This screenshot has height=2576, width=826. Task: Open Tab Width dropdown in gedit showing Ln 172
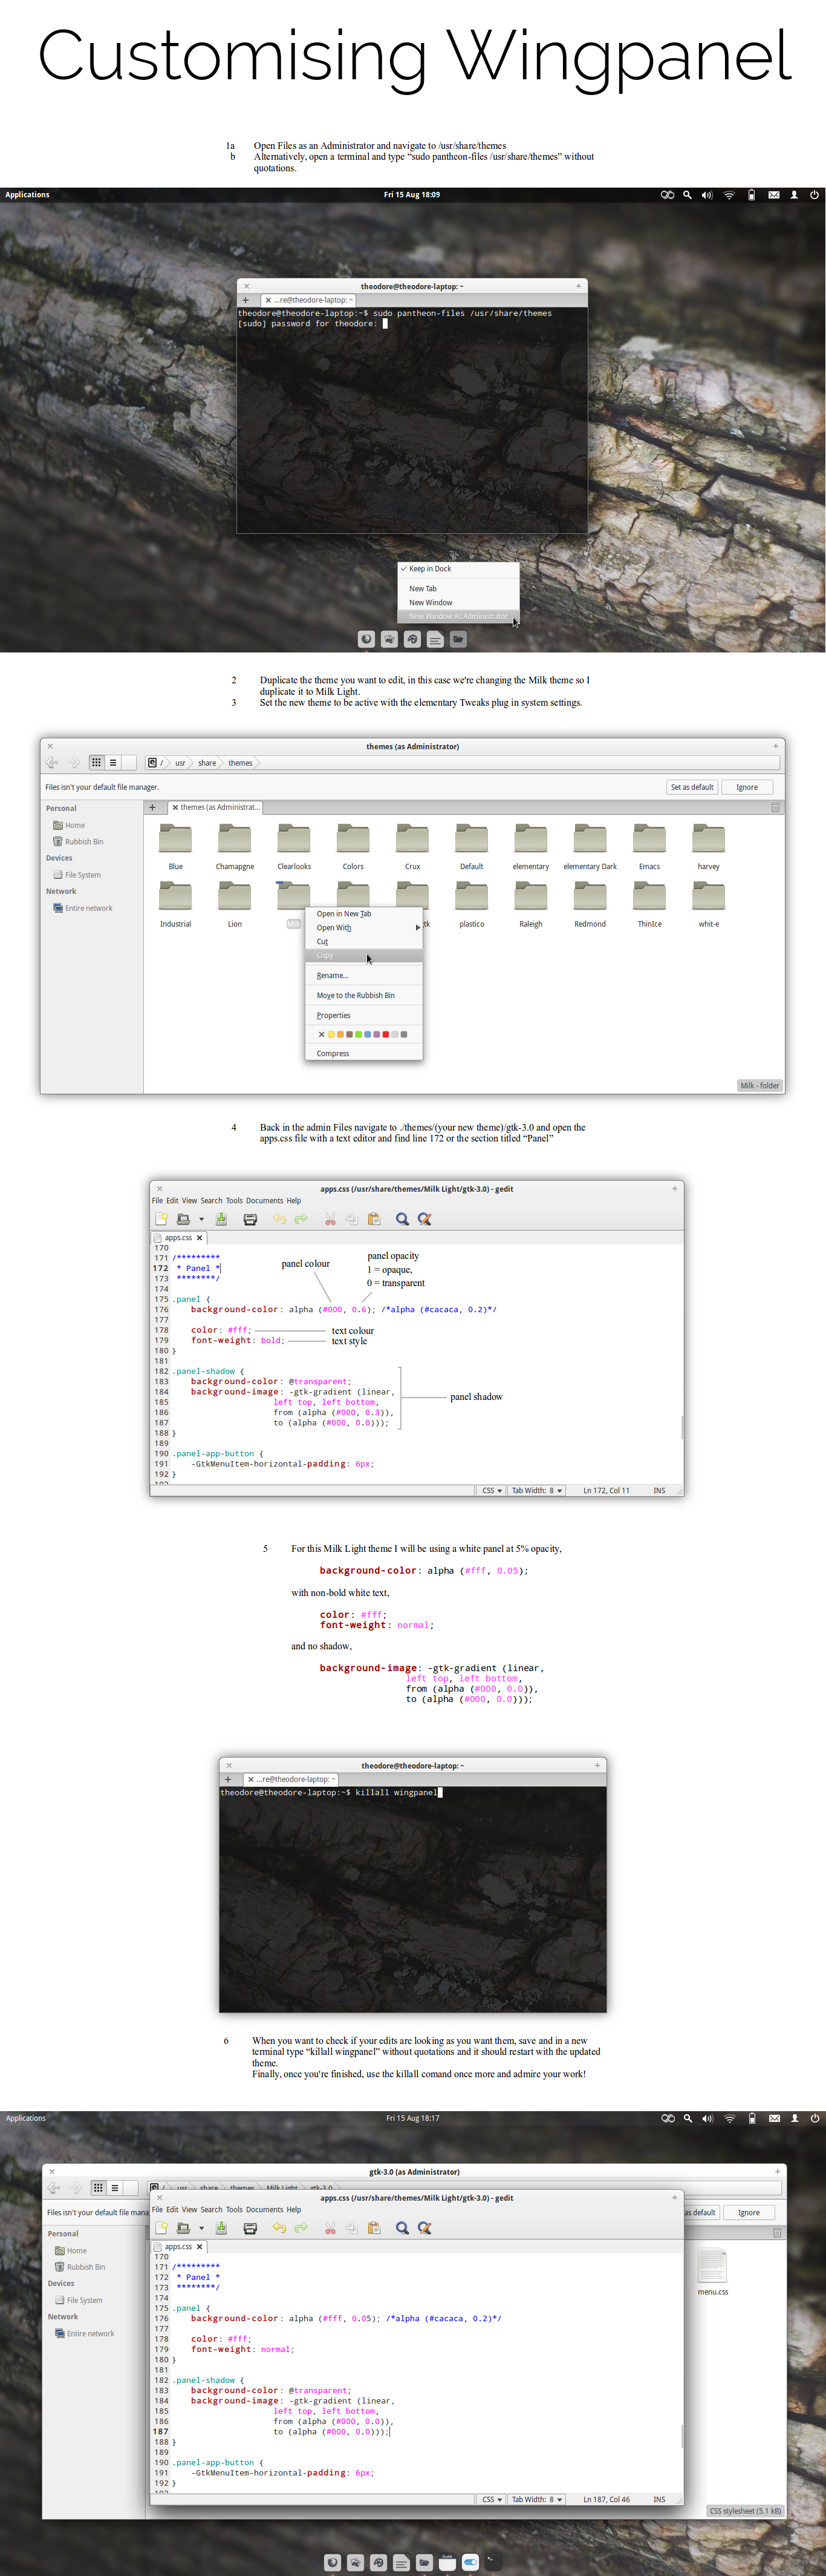coord(538,1490)
